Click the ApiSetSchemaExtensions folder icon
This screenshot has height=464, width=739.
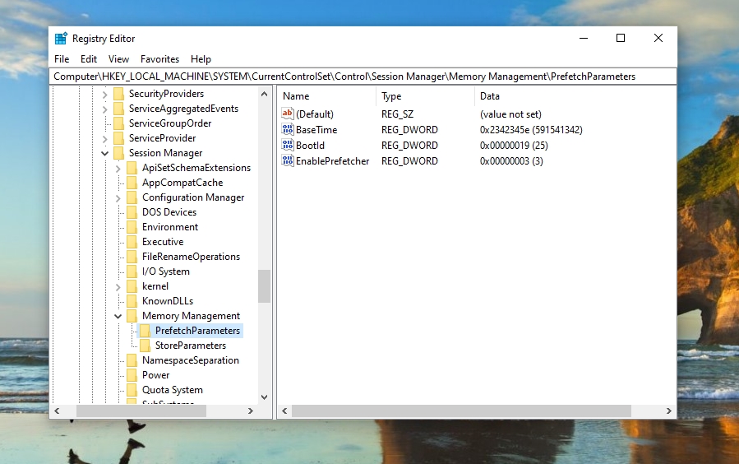[x=132, y=167]
